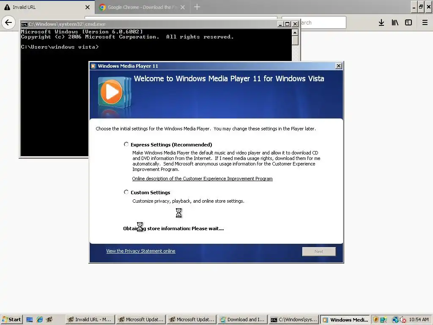433x325 pixels.
Task: Click the warning icon on Invalid URL tab
Action: click(x=7, y=7)
